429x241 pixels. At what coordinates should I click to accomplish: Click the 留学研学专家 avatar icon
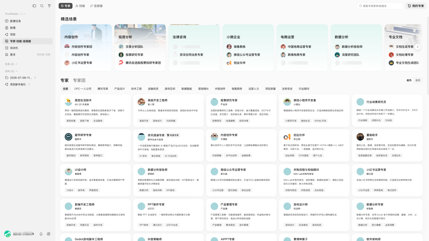point(68,137)
